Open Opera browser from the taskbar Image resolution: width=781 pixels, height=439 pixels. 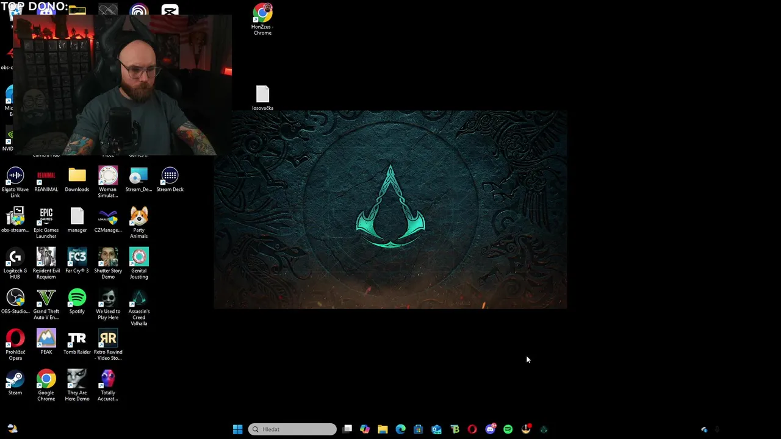(472, 429)
